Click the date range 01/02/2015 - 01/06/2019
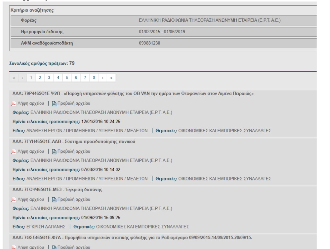The height and width of the screenshot is (249, 330). click(162, 32)
